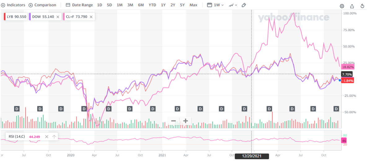Click the purple DOW color bar
The height and width of the screenshot is (161, 372).
(x=30, y=17)
